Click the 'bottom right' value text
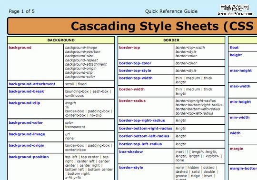 click(x=79, y=174)
